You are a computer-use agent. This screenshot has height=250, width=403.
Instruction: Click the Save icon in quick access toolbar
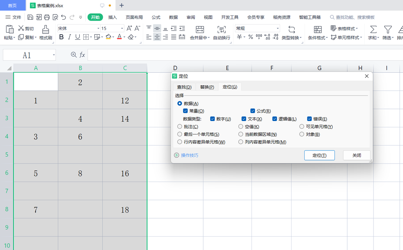tap(31, 17)
